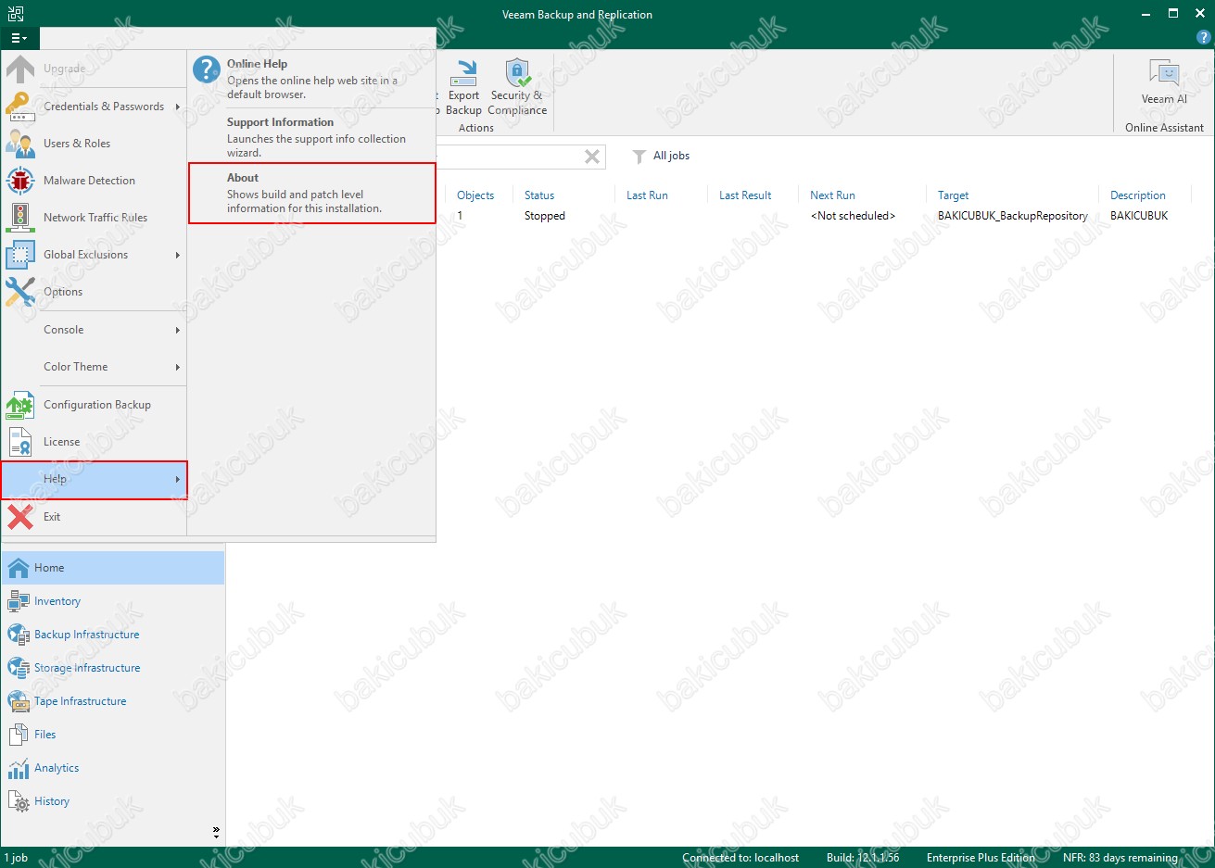
Task: Click the Build number in status bar
Action: click(863, 858)
